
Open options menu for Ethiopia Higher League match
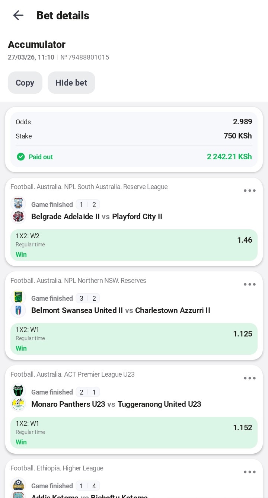pyautogui.click(x=249, y=472)
